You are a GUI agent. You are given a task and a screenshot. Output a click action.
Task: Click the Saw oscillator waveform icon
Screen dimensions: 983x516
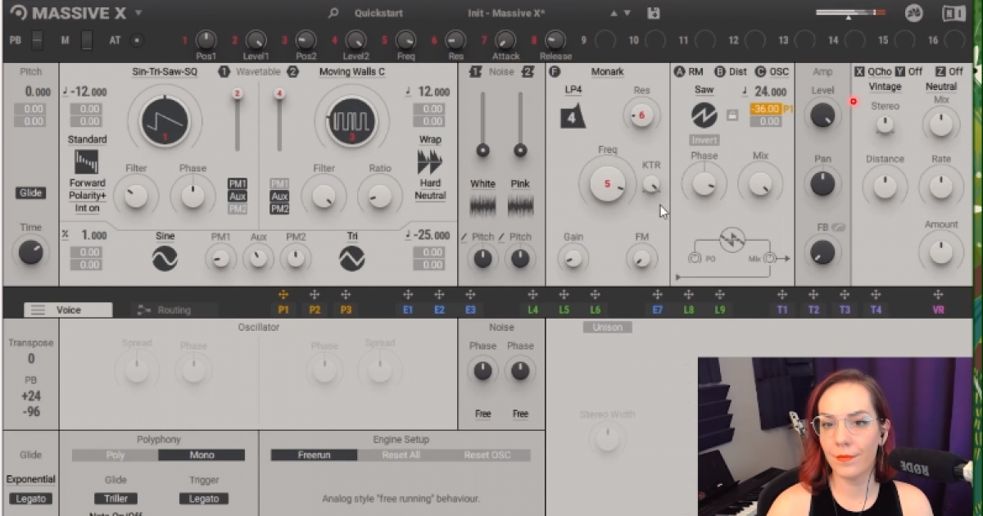(x=704, y=115)
